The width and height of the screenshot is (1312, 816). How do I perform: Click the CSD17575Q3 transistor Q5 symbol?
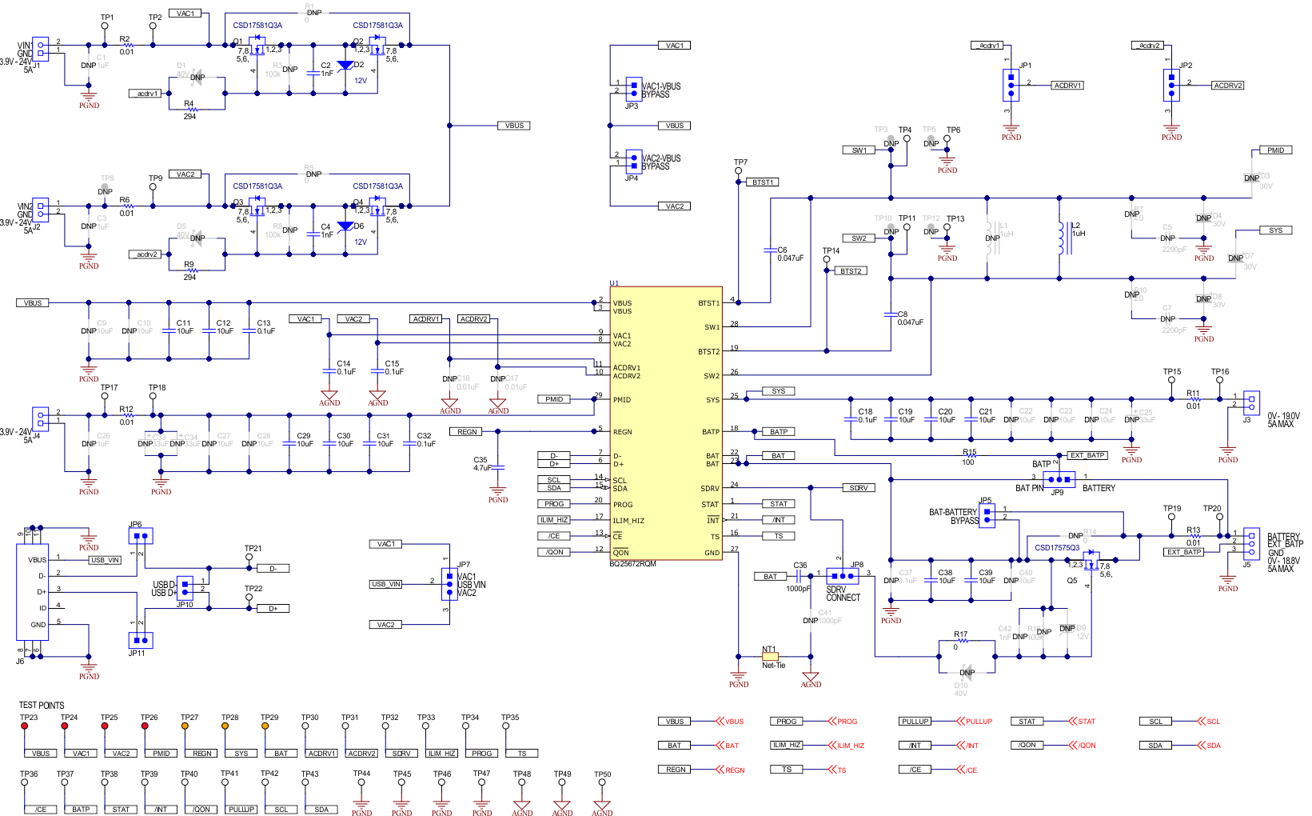pos(1091,560)
